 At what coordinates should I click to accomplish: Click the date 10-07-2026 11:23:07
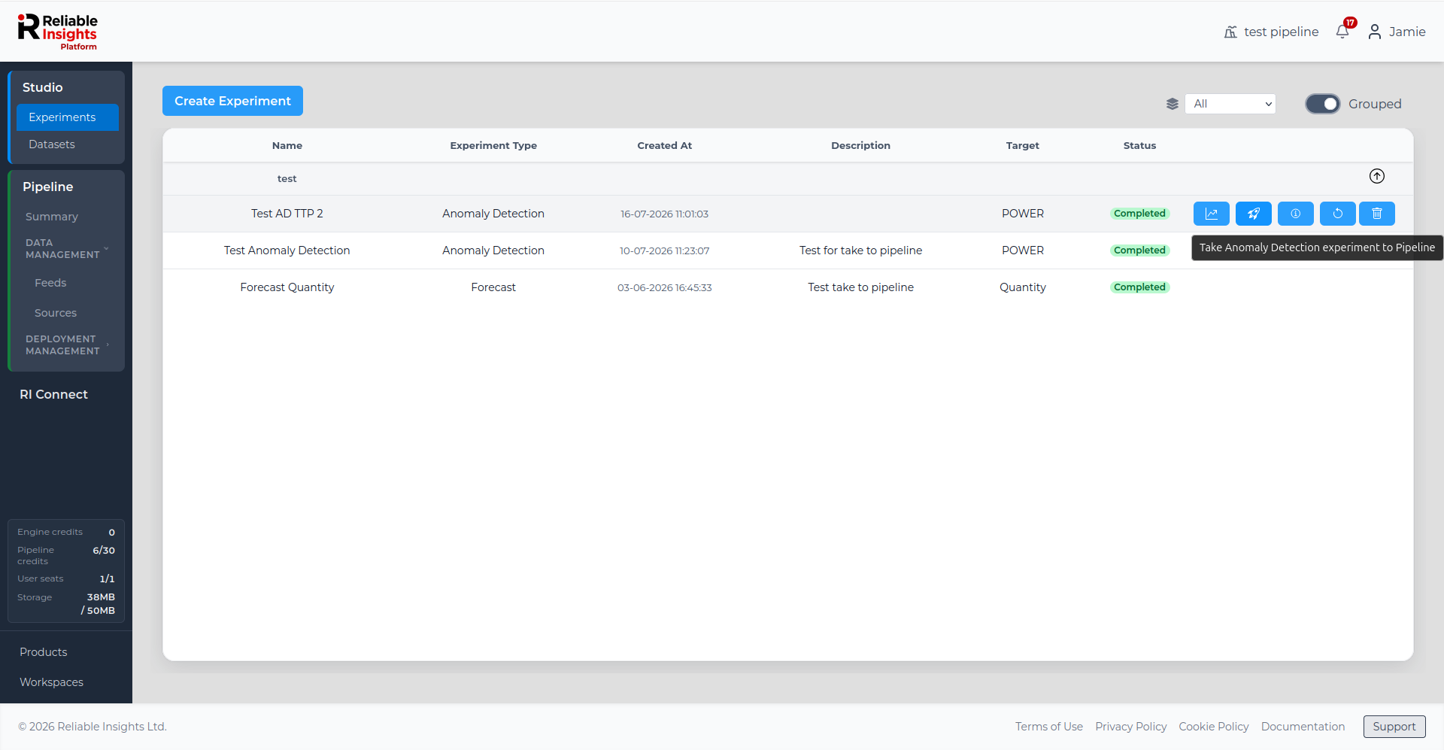pos(665,251)
